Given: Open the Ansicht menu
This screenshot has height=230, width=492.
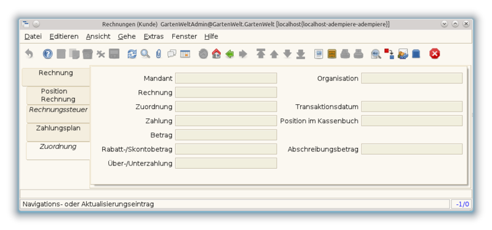Looking at the screenshot, I should (98, 36).
